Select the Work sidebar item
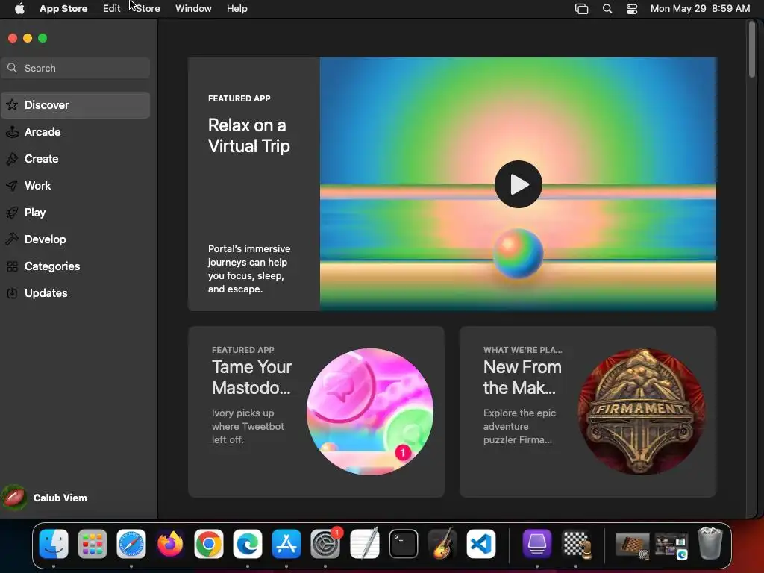Screen dimensions: 764x573 [x=75, y=186]
